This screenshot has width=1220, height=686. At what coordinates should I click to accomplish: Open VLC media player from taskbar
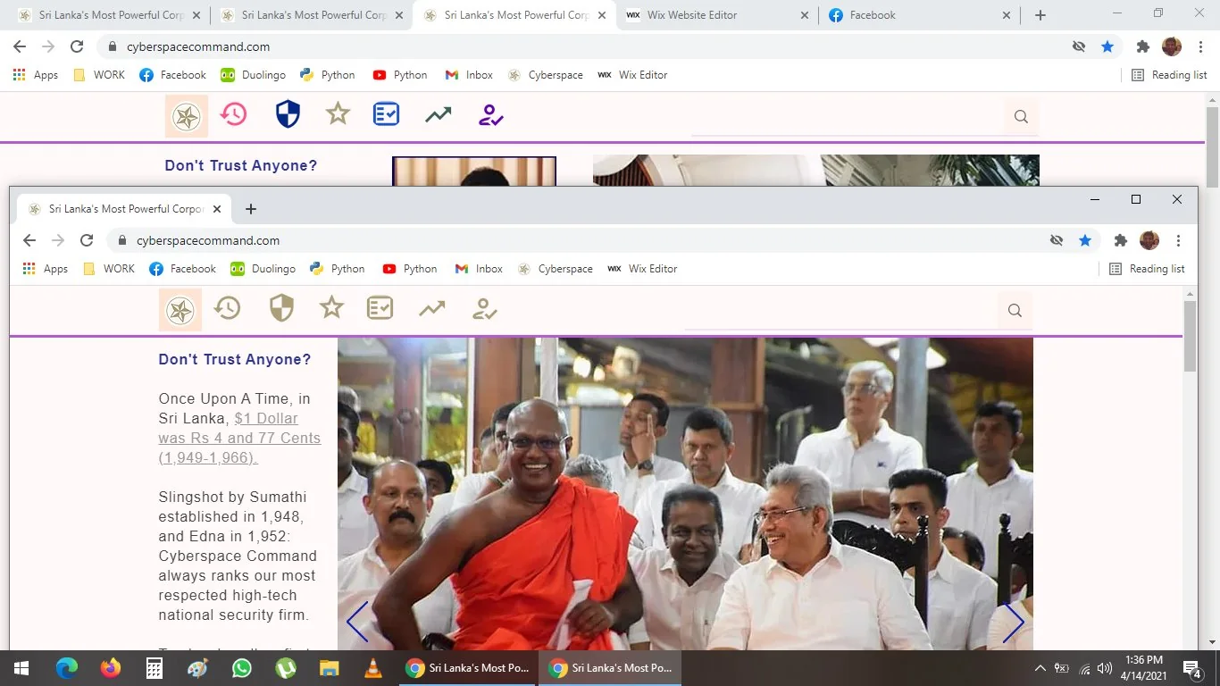click(x=373, y=668)
